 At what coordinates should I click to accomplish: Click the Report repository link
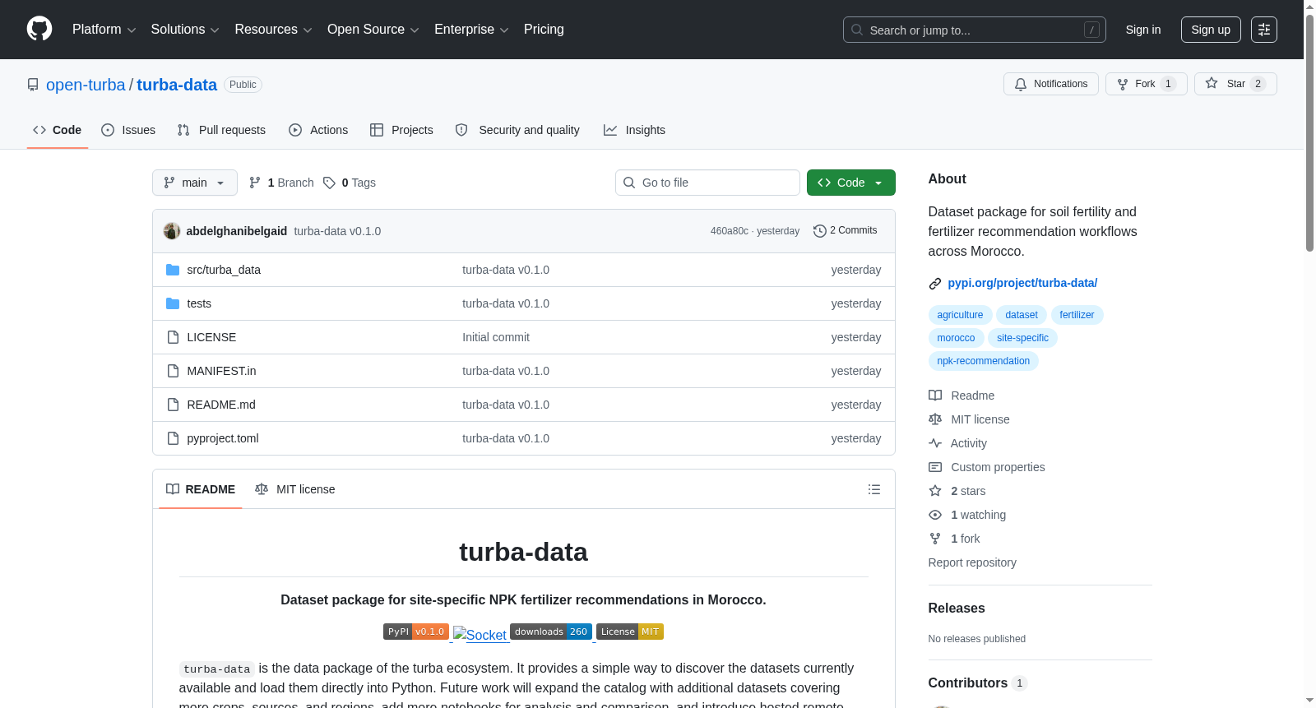[972, 562]
